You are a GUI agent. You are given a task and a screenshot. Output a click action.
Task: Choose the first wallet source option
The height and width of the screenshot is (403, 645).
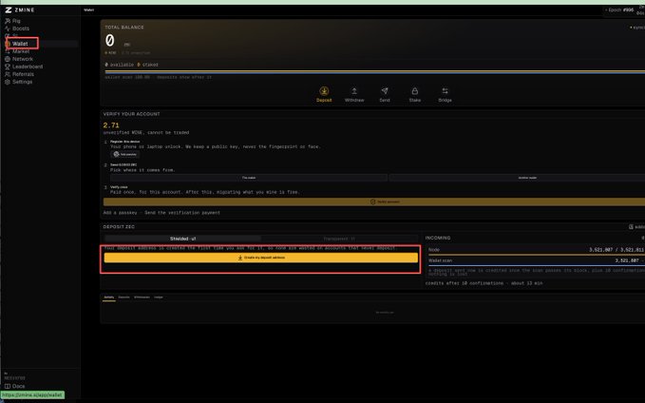(249, 178)
